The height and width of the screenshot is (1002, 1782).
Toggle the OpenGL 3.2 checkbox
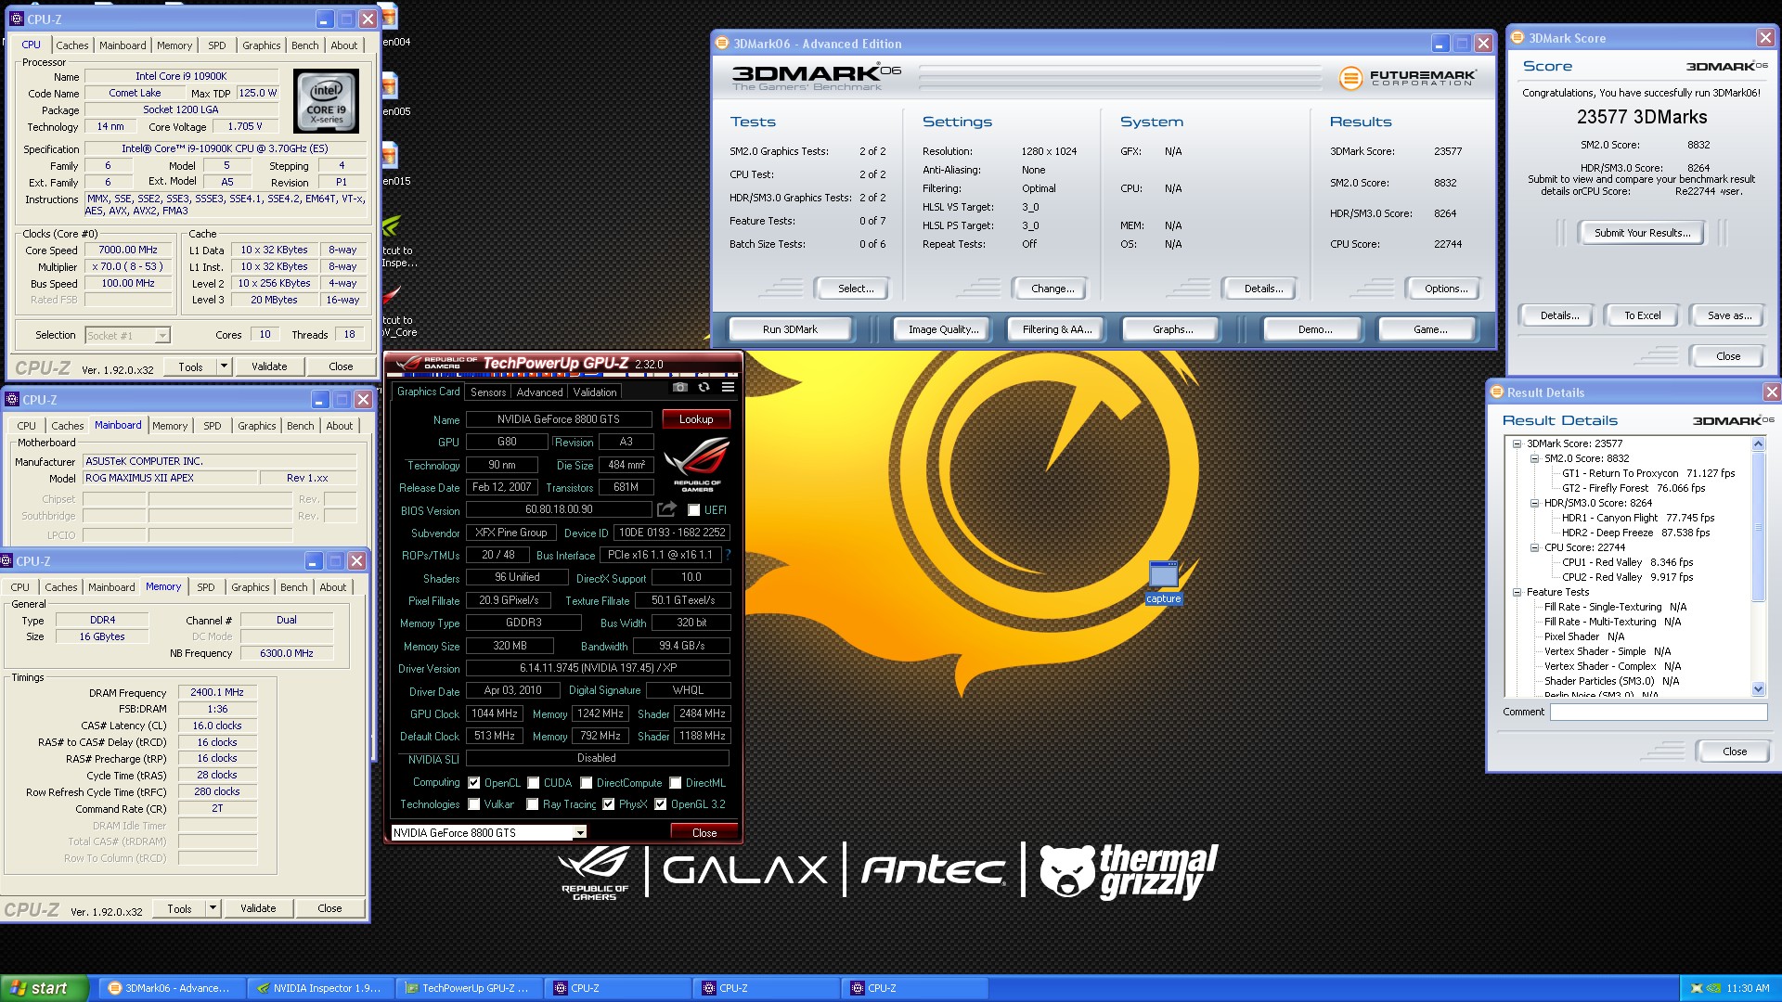click(661, 804)
